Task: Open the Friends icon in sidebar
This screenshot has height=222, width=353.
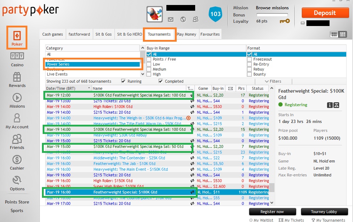Action: [17, 139]
